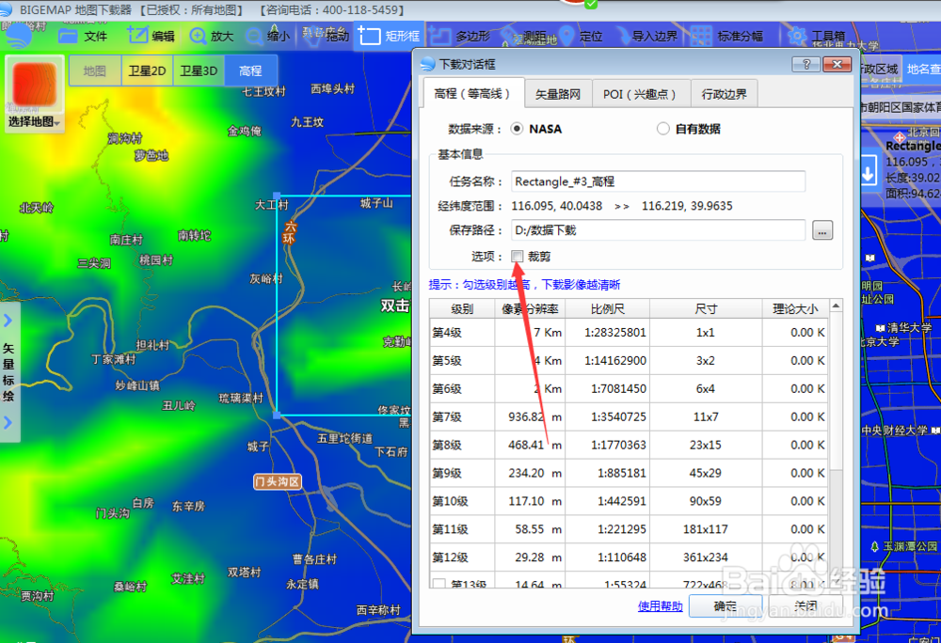Click size cell 361x234
The height and width of the screenshot is (643, 941).
[x=706, y=557]
